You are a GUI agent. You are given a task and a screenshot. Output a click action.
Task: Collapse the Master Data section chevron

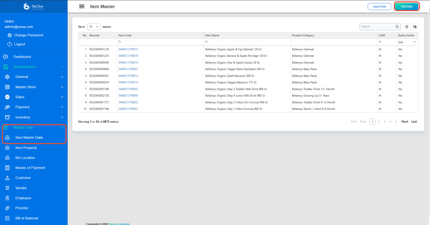pos(62,127)
